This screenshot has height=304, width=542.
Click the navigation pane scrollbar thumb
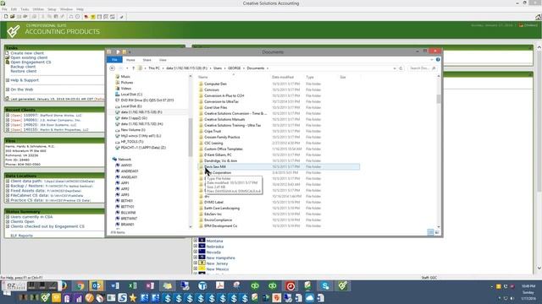coord(190,137)
